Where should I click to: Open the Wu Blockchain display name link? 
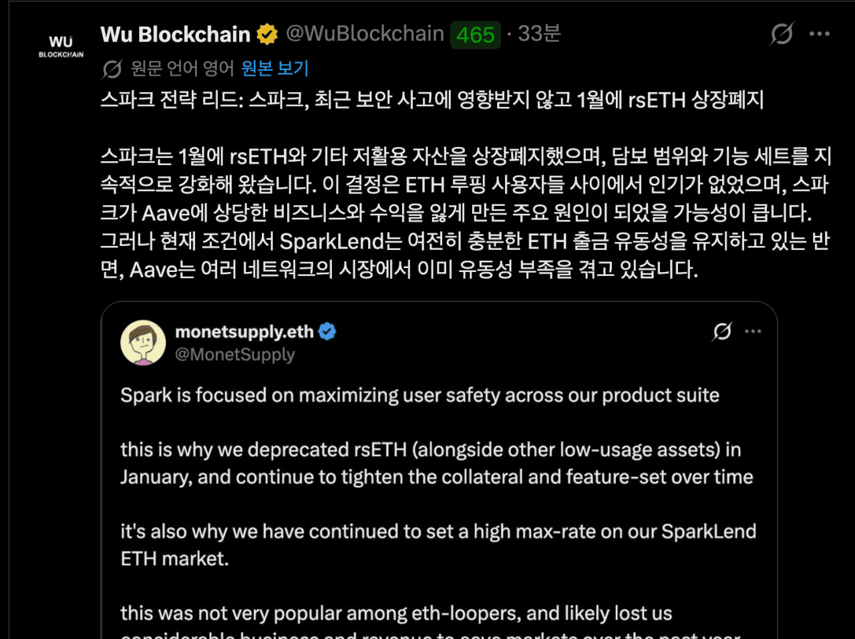coord(175,34)
